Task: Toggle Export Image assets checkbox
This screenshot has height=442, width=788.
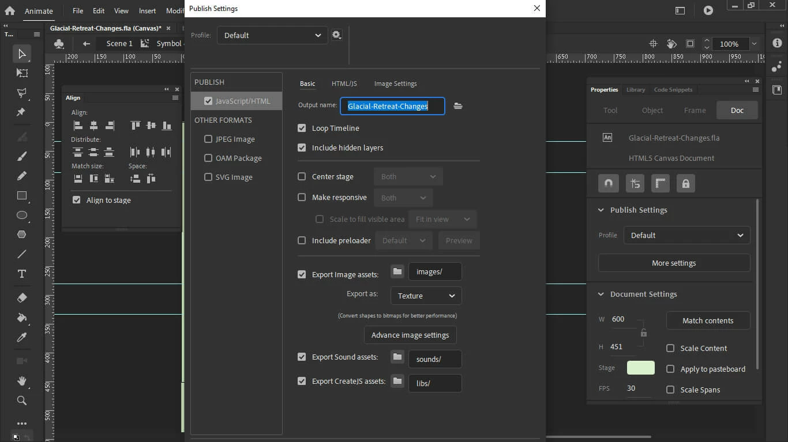Action: click(302, 274)
